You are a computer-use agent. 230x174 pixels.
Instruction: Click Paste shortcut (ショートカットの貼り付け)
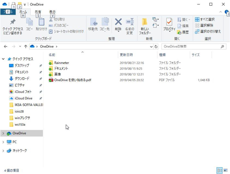point(66,31)
